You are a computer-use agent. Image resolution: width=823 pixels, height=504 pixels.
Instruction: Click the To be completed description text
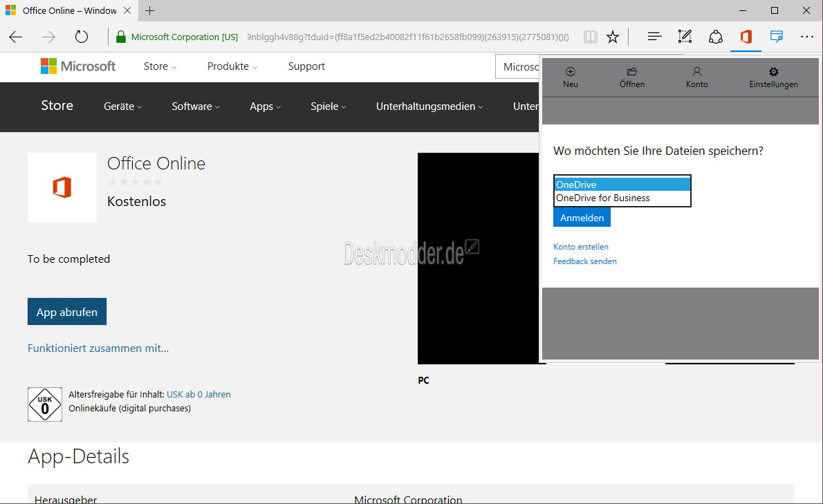coord(68,259)
